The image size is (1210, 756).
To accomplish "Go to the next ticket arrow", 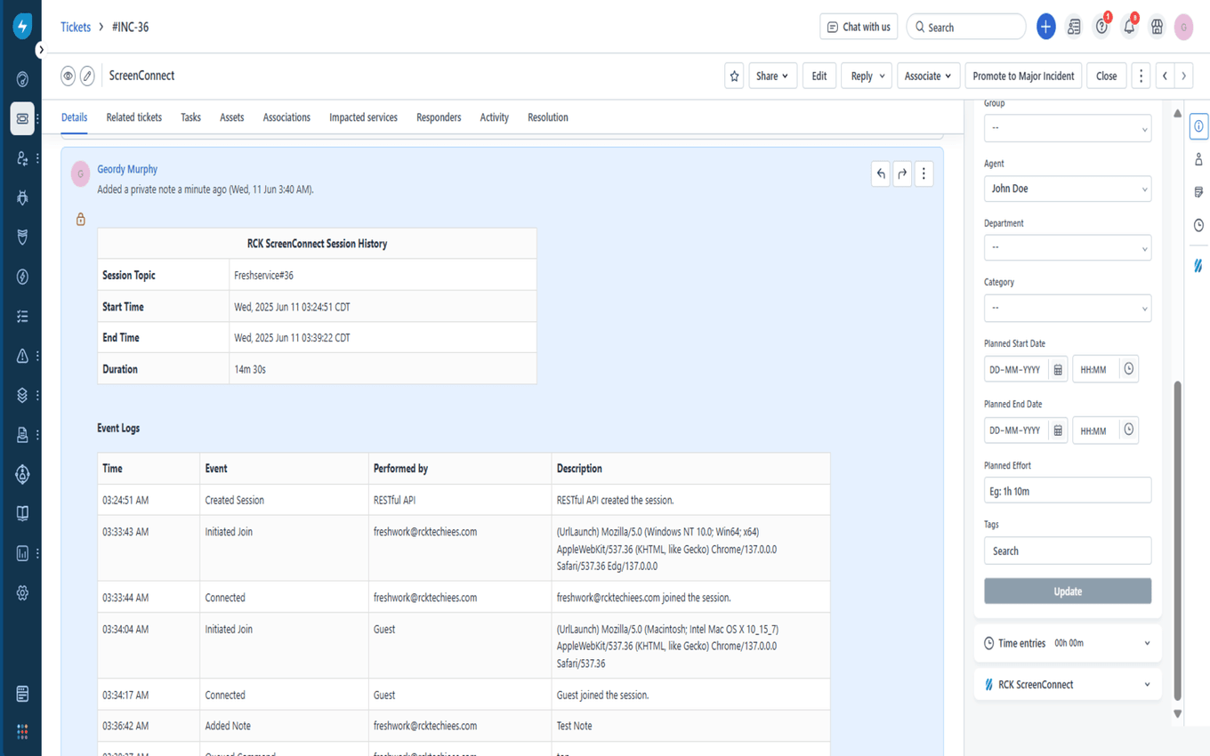I will point(1183,76).
